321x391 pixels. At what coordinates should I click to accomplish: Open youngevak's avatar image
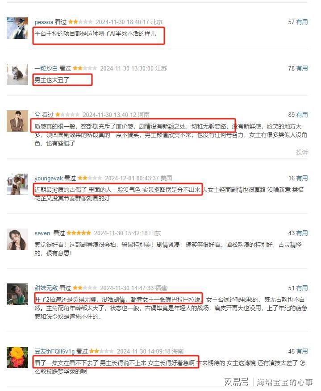(17, 184)
